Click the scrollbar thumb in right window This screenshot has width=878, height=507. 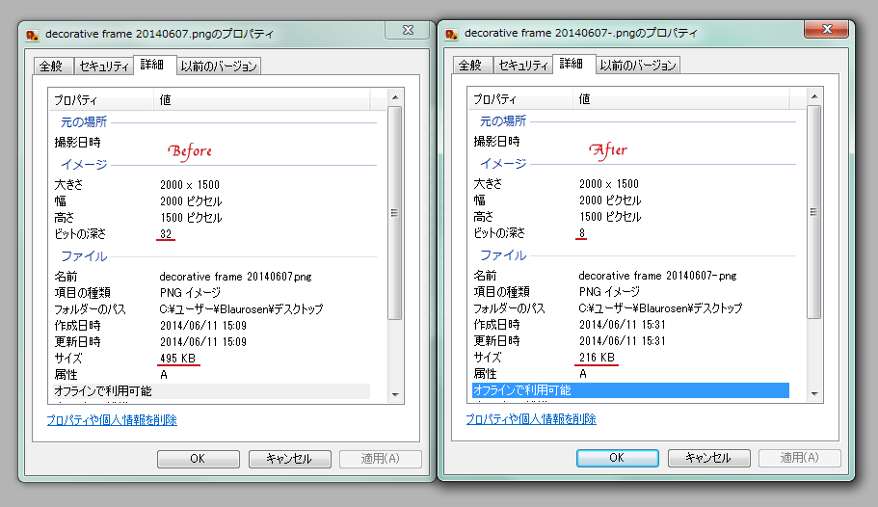pyautogui.click(x=814, y=212)
